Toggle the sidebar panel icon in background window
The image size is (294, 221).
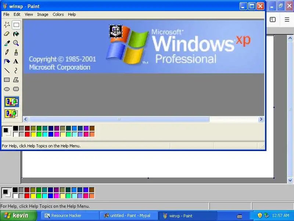[273, 20]
